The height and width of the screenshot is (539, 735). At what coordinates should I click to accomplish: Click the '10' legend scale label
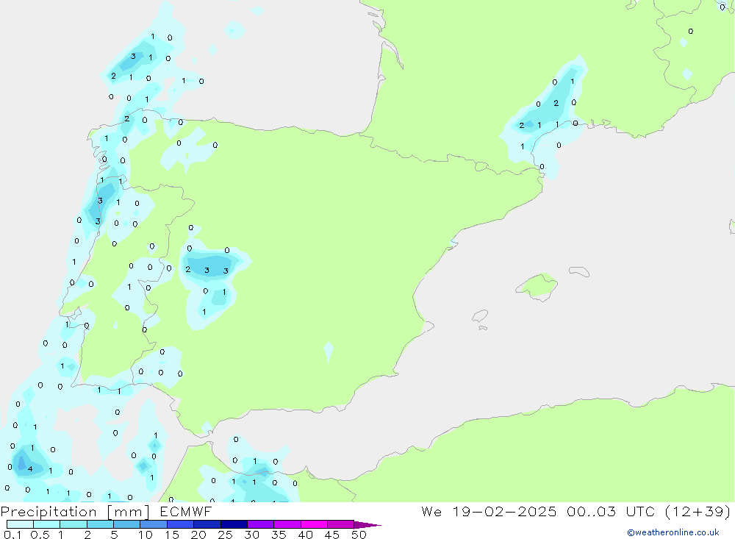coord(146,535)
